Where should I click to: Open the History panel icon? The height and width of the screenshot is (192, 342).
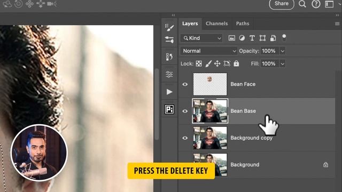(x=169, y=57)
